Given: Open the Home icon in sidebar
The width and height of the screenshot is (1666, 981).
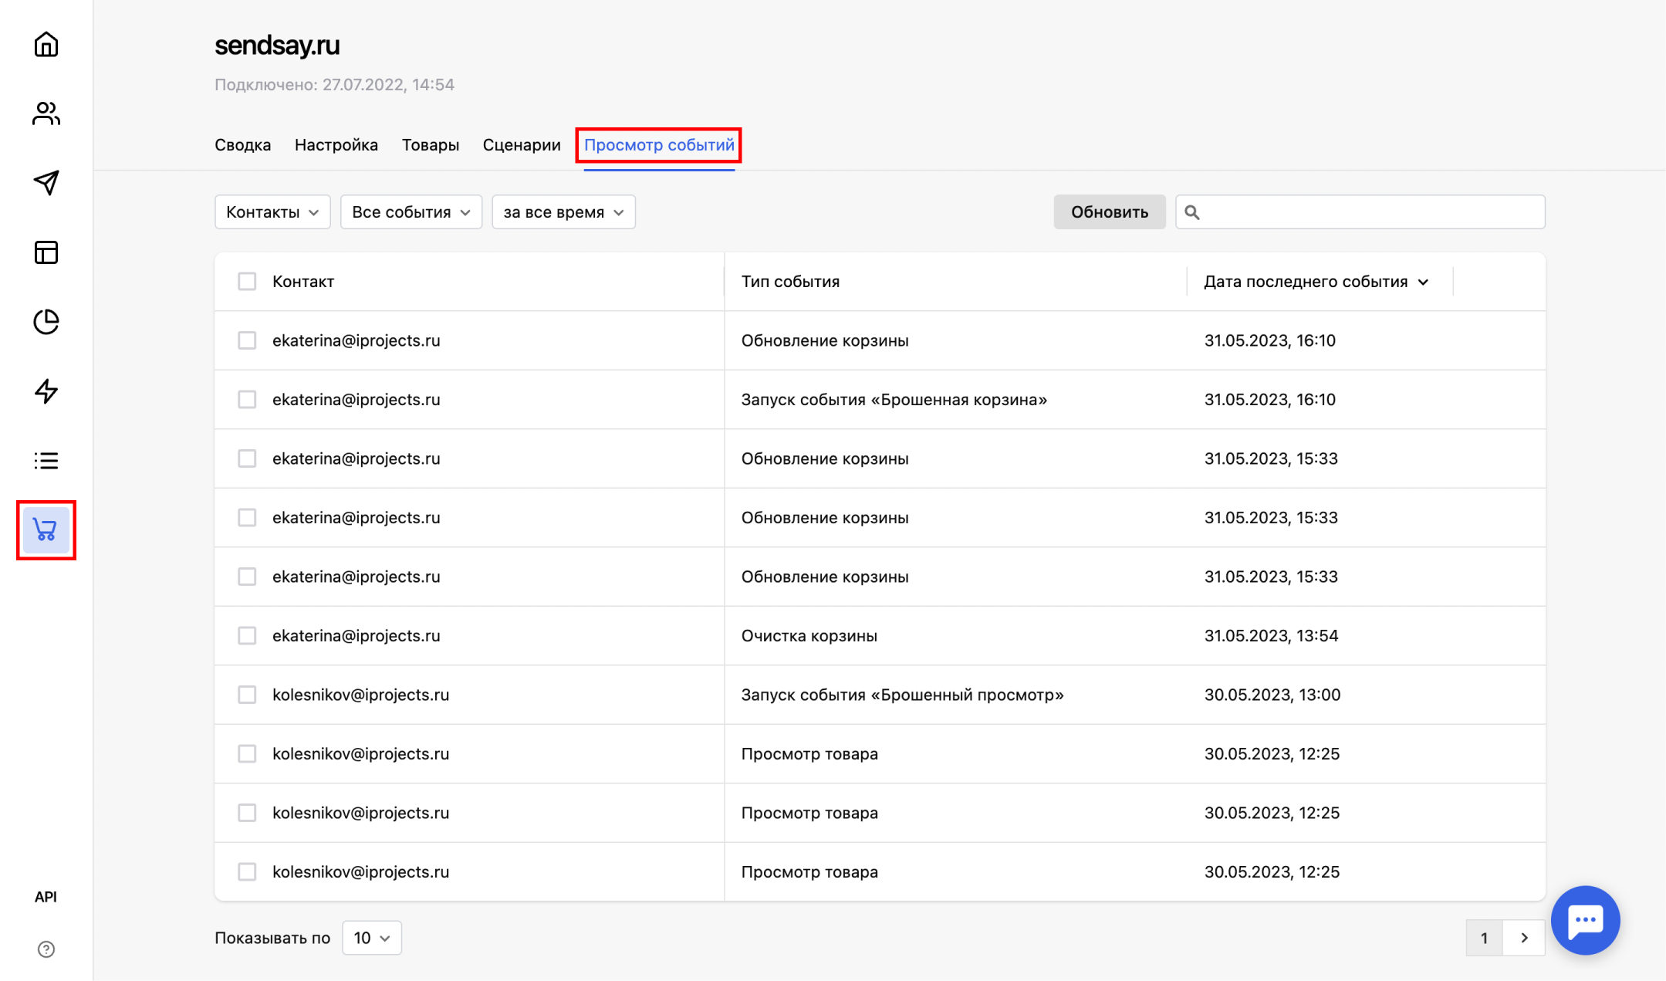Looking at the screenshot, I should click(x=46, y=44).
